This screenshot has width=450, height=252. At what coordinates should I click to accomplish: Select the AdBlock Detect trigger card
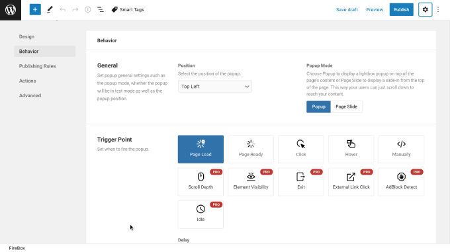[x=401, y=182]
